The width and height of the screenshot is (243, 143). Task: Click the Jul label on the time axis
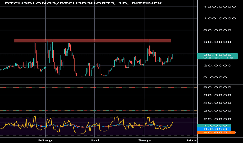tap(94, 140)
